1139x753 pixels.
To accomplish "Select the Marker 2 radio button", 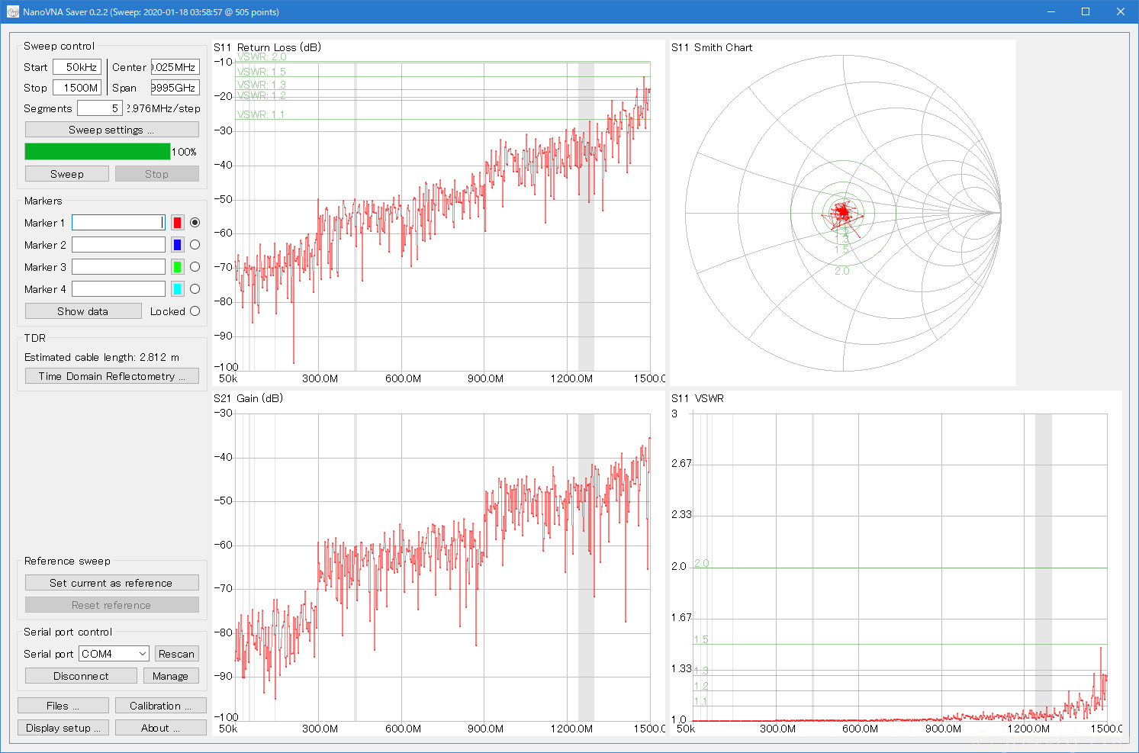I will click(x=195, y=245).
